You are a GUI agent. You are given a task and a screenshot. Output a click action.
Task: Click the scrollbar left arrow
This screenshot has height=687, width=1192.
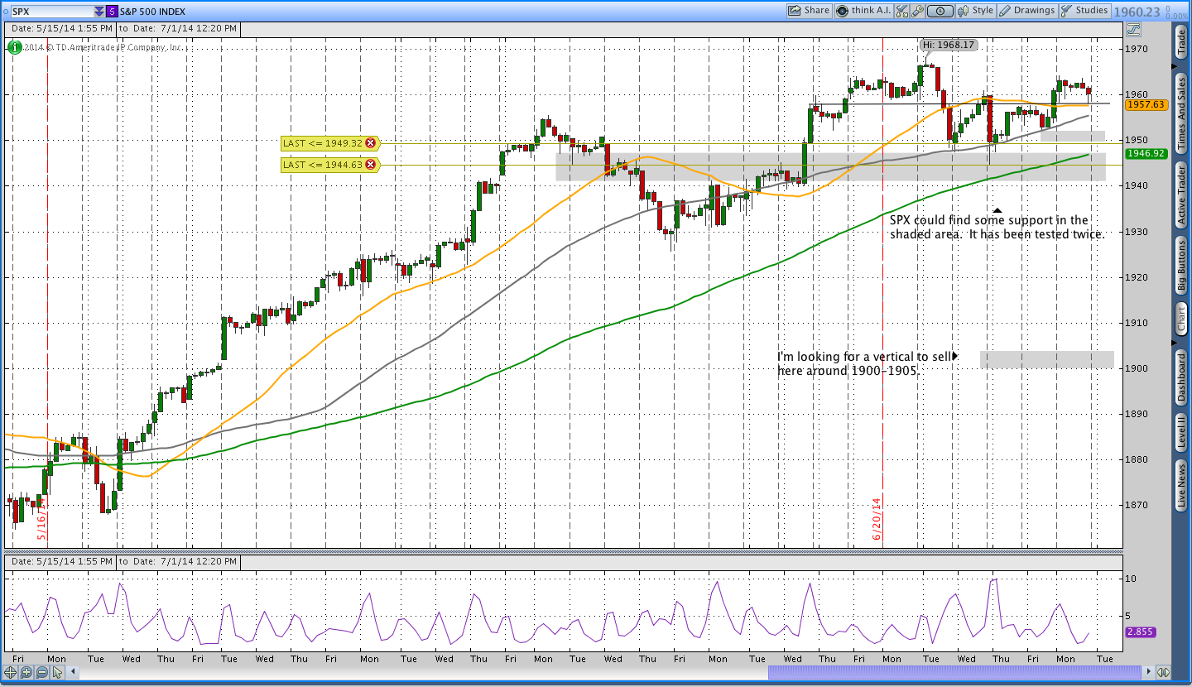[x=72, y=672]
